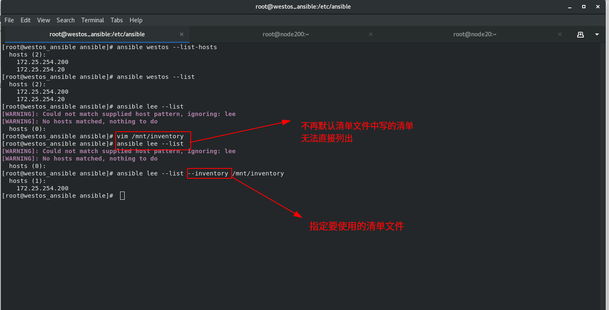Screen dimensions: 609x310
Task: Click the 'ansible westos --list-hosts' command text
Action: (x=167, y=47)
